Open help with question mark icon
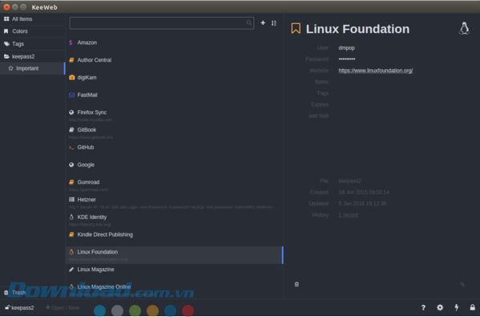This screenshot has width=480, height=317. [x=423, y=307]
